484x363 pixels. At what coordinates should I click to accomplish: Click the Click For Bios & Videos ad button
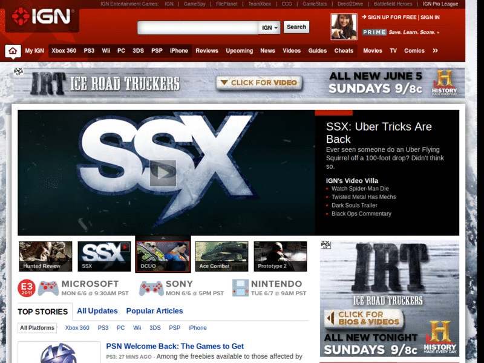(364, 318)
